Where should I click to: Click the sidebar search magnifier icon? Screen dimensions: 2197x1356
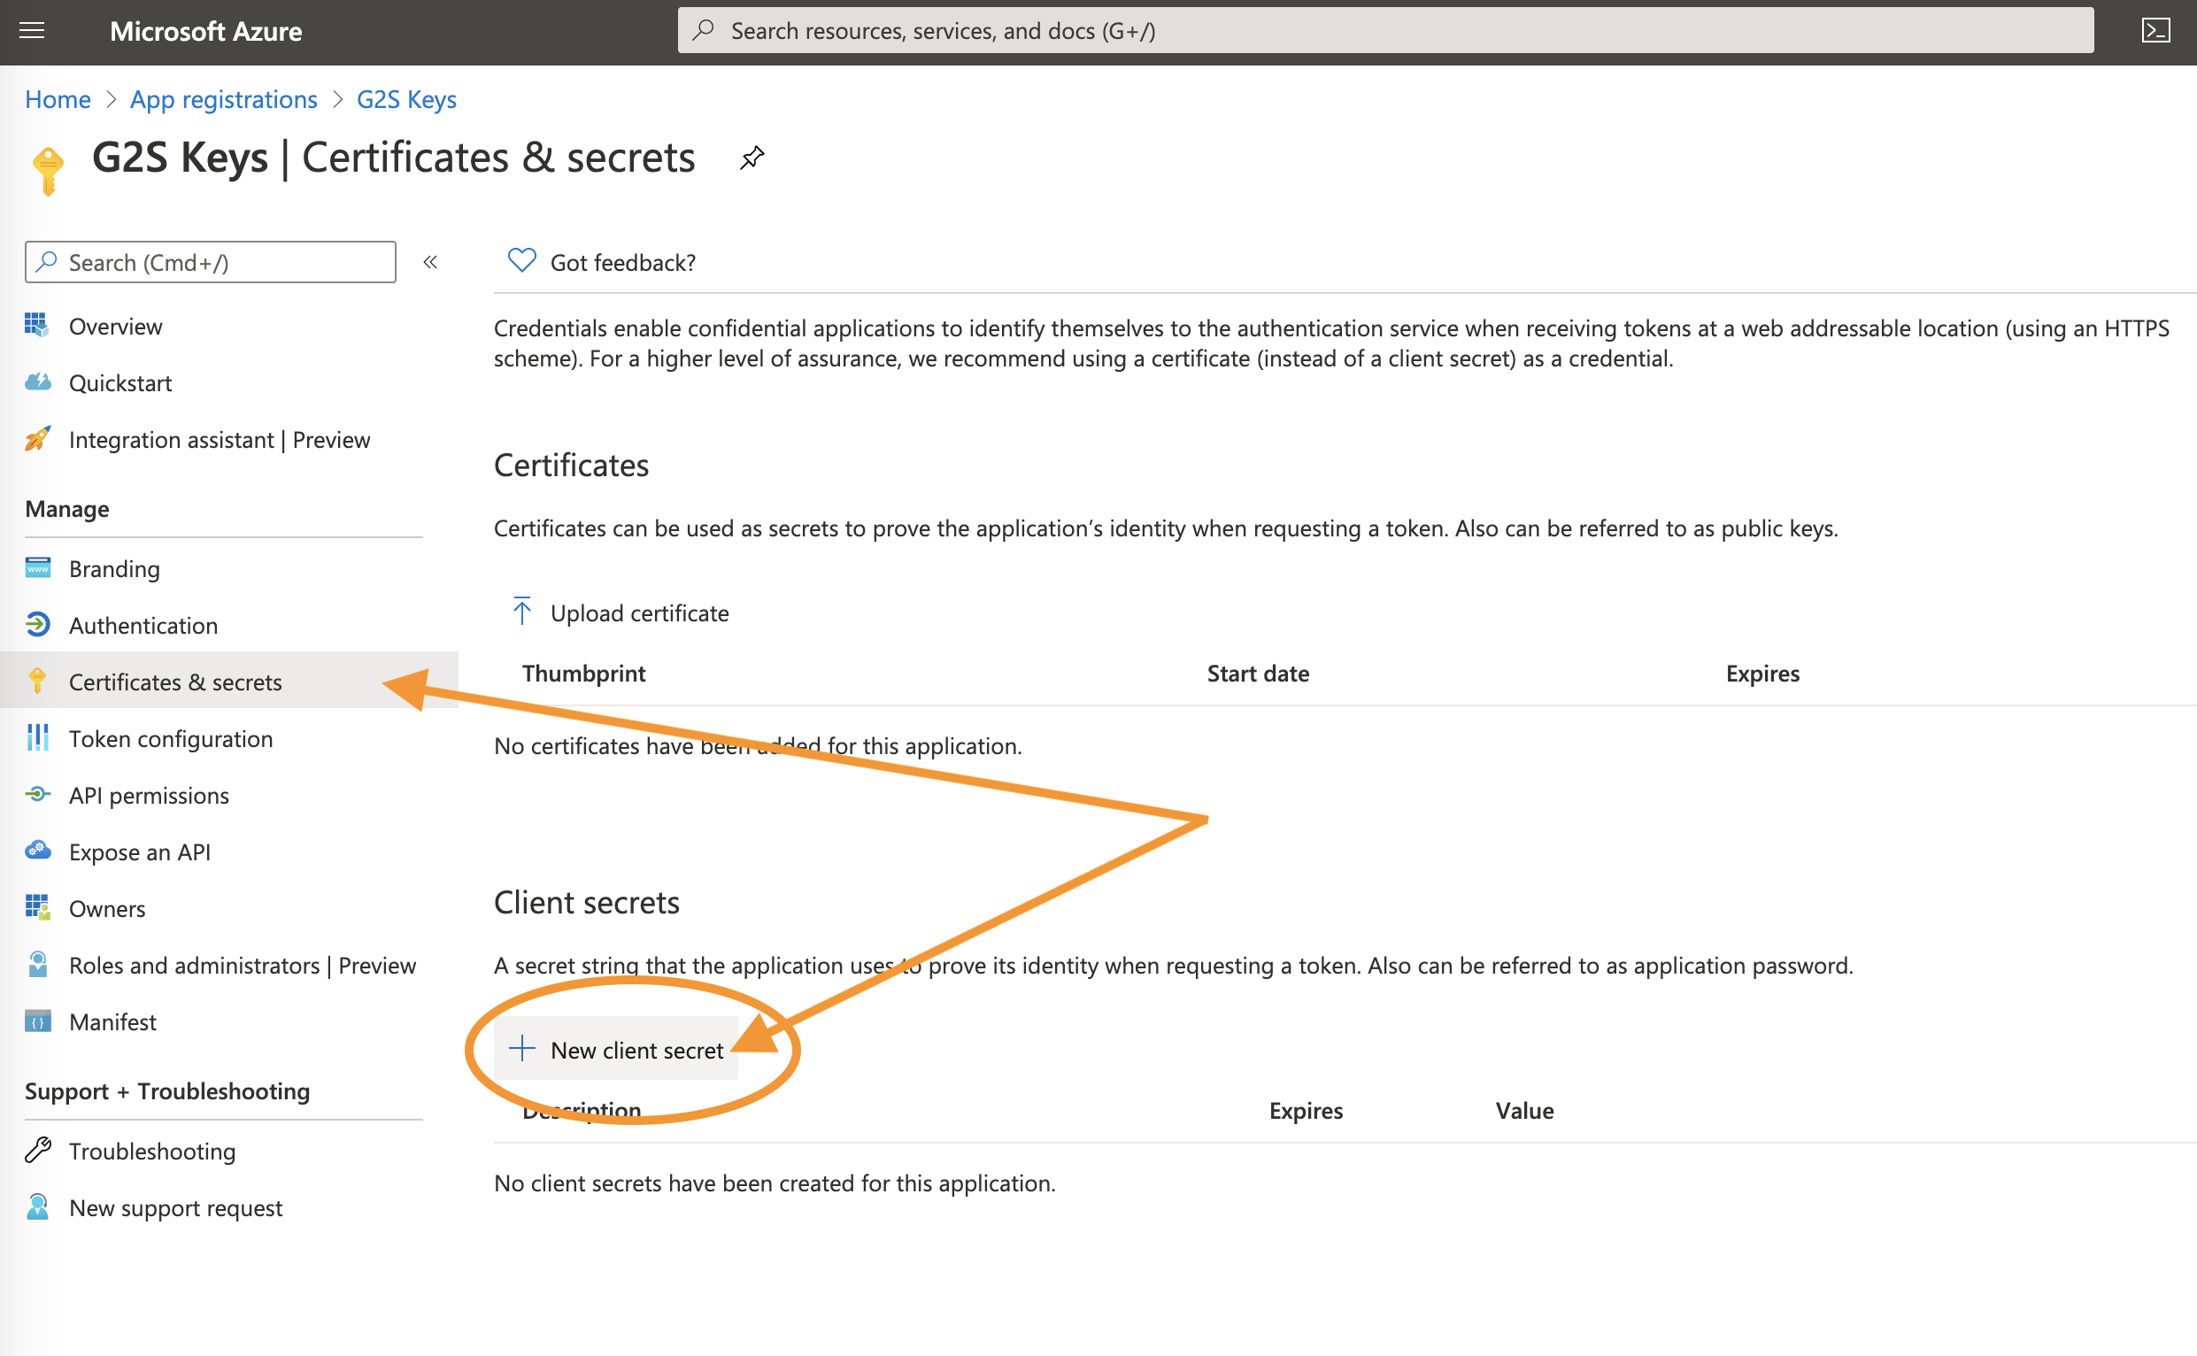pos(47,262)
